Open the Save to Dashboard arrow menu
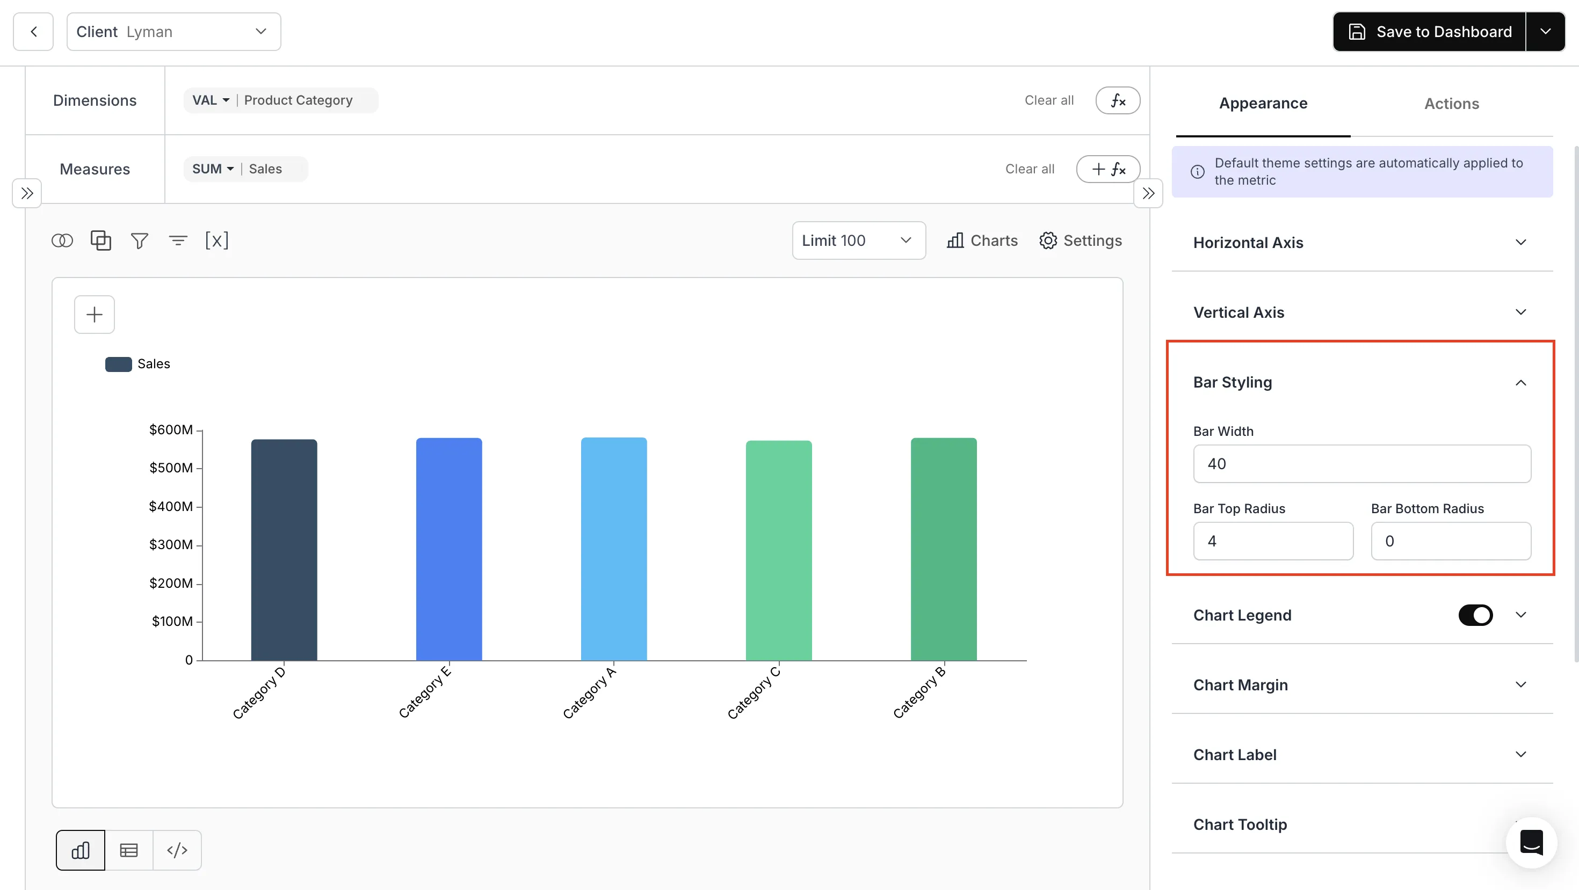This screenshot has height=890, width=1579. 1545,32
